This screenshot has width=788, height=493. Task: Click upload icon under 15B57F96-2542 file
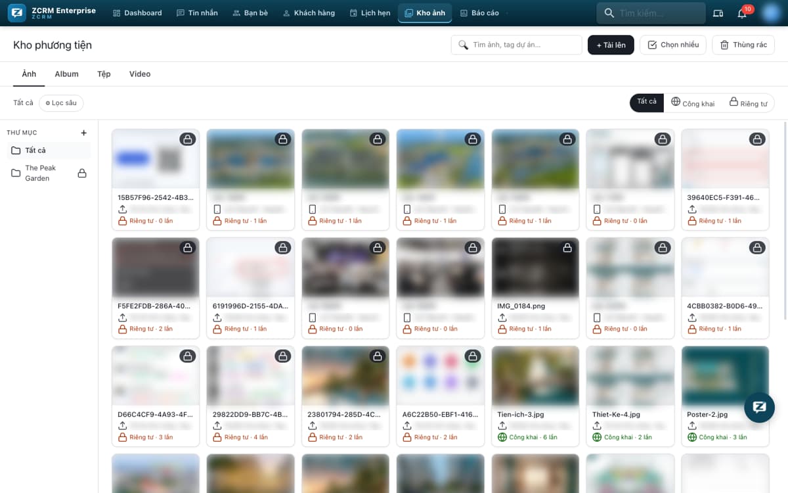pos(122,209)
